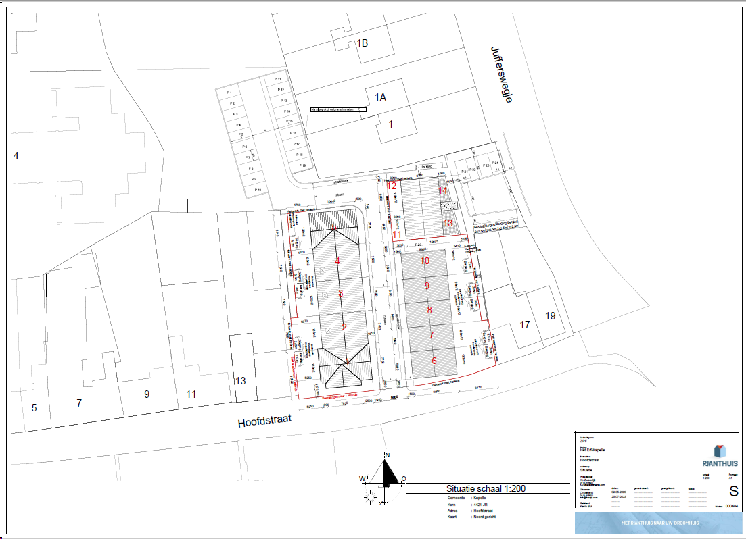Click the sun symbol beside the compass

pos(371,496)
